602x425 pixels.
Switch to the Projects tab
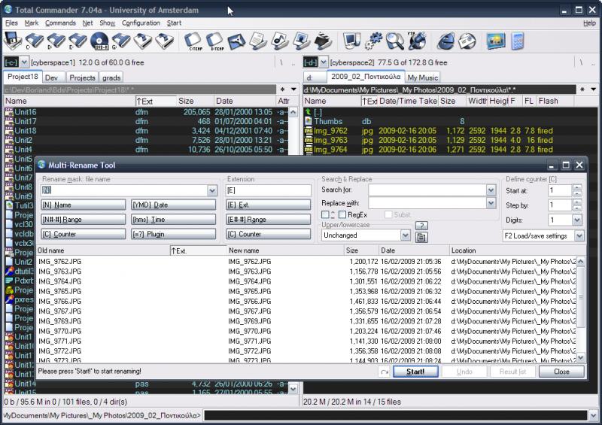pyautogui.click(x=82, y=77)
